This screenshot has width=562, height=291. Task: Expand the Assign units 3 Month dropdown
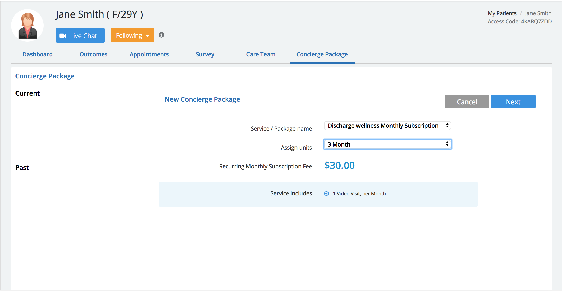[387, 144]
